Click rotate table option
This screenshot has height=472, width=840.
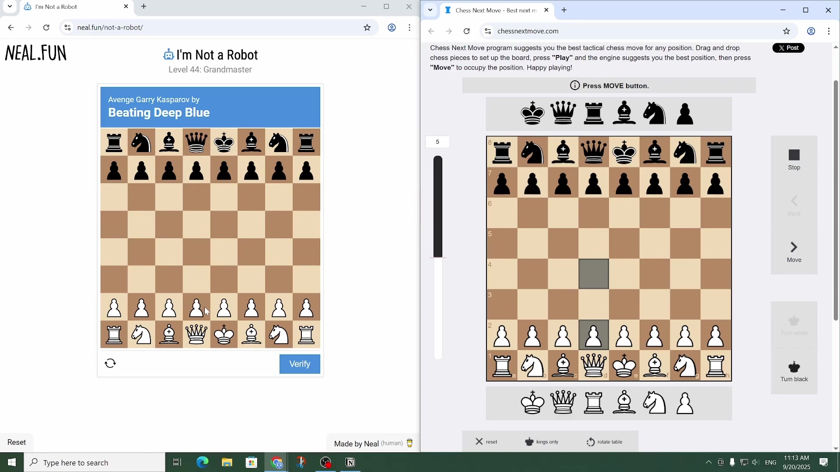coord(605,442)
